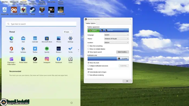This screenshot has height=106, width=189.
Task: Select the Taskbar Options tab
Action: (x=90, y=23)
